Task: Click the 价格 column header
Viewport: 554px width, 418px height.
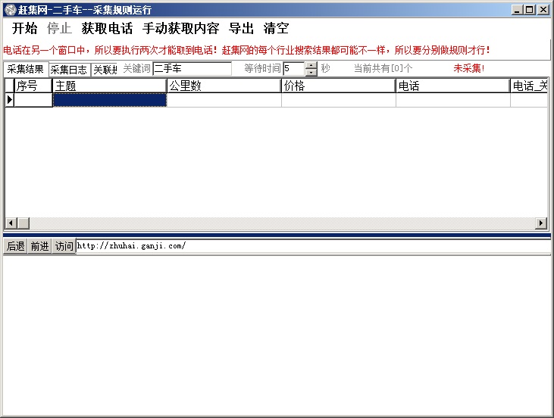Action: (338, 86)
